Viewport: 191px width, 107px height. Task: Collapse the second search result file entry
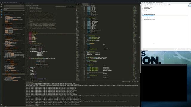(4, 14)
